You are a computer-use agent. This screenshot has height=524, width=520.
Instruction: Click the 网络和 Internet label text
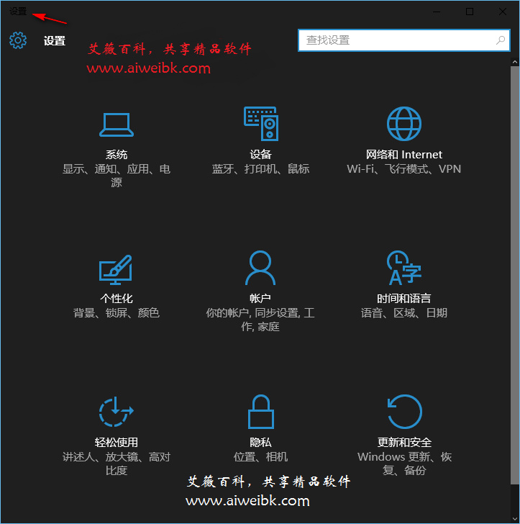403,155
